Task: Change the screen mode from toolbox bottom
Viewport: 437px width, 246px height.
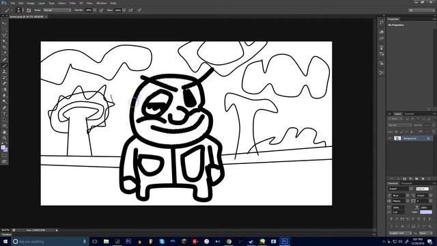Action: coord(4,161)
